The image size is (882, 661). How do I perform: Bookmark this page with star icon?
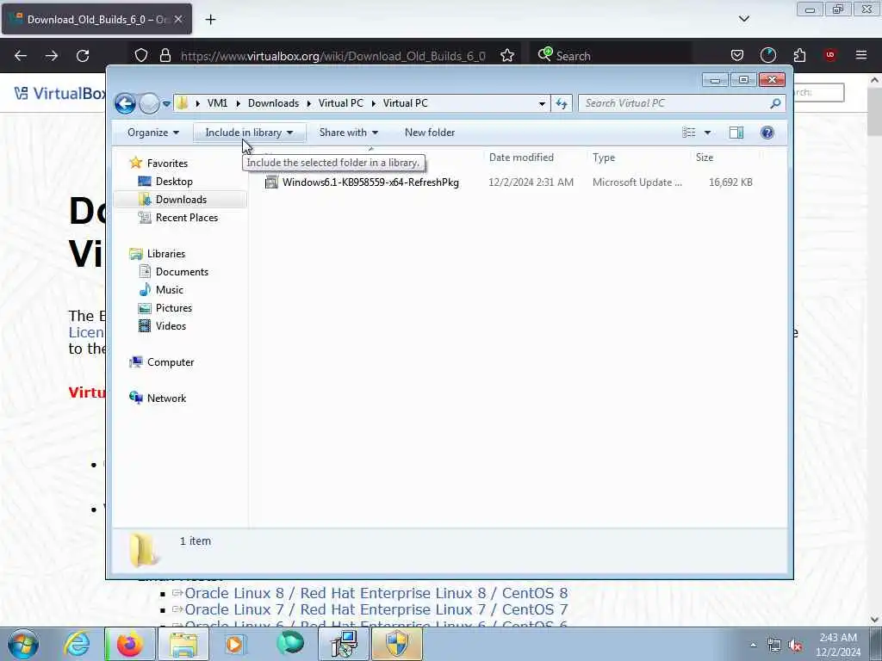pyautogui.click(x=506, y=56)
